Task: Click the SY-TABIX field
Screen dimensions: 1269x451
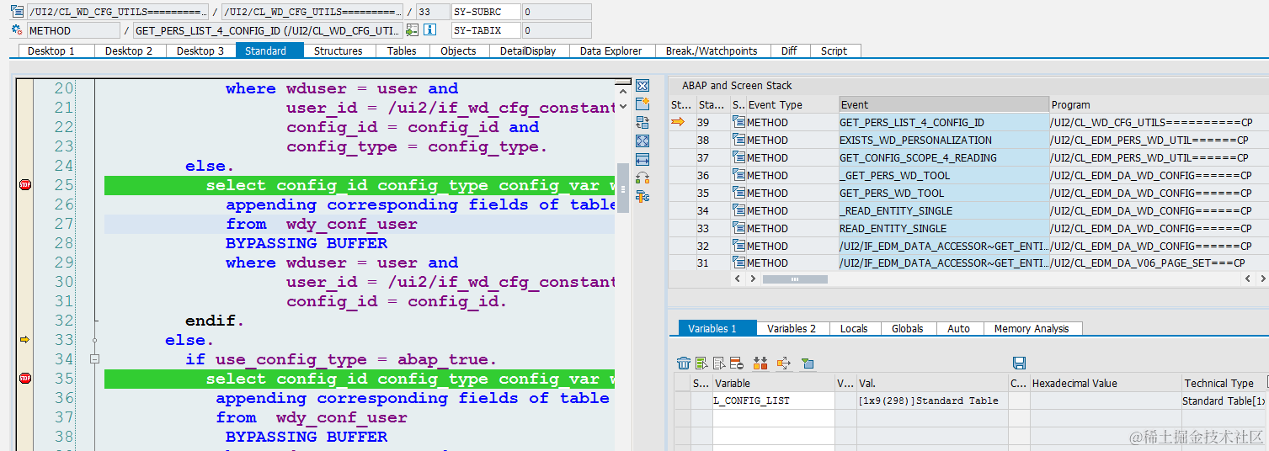Action: point(486,30)
